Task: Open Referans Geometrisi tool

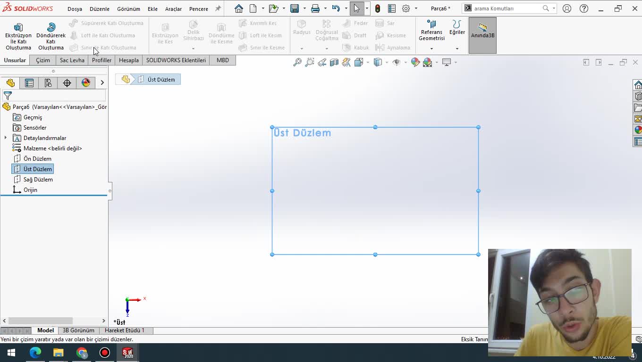Action: pyautogui.click(x=431, y=31)
